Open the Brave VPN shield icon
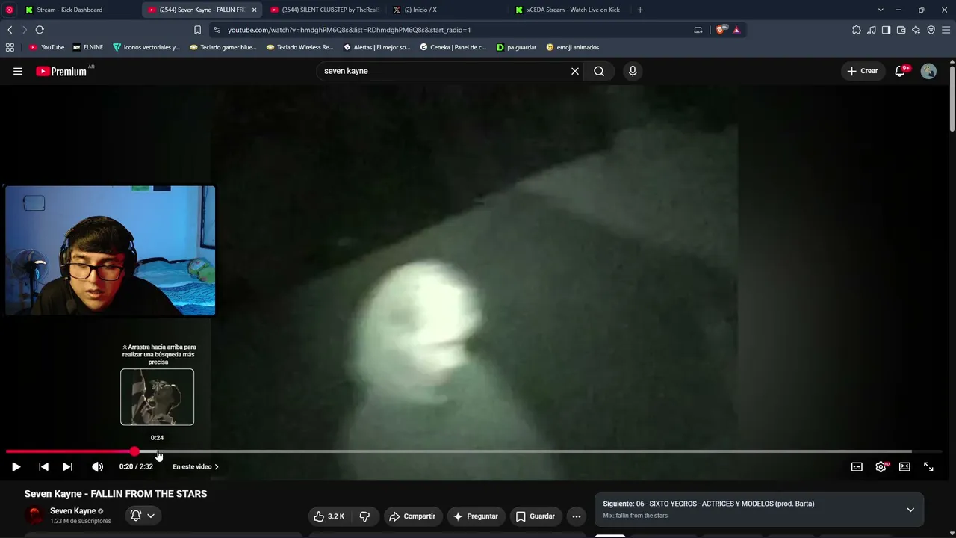 931,30
